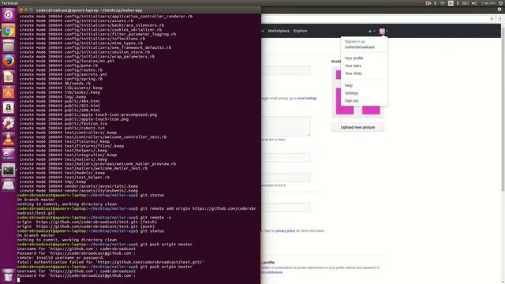Launch Google Chrome from the dock

coord(9,31)
